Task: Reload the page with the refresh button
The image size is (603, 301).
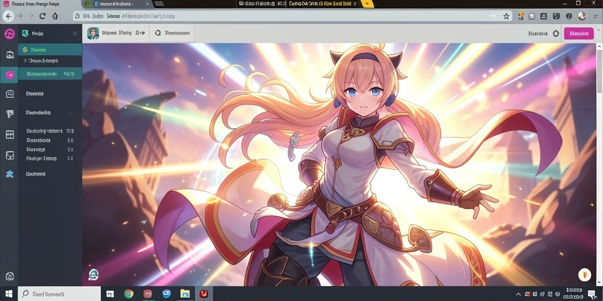Action: [42, 16]
